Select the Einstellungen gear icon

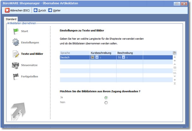[16, 42]
